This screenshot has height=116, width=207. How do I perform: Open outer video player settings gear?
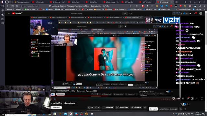[x=188, y=98]
